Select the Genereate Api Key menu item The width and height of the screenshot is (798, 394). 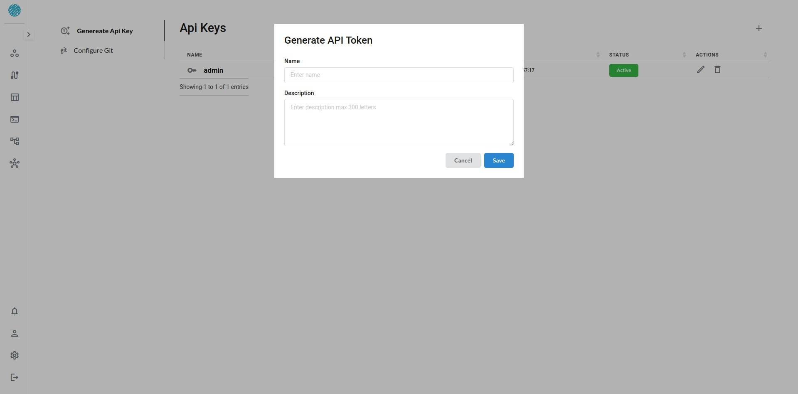pos(105,31)
